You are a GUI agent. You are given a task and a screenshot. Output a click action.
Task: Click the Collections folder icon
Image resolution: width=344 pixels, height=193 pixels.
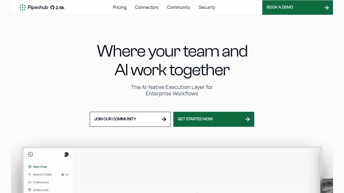[x=30, y=182]
